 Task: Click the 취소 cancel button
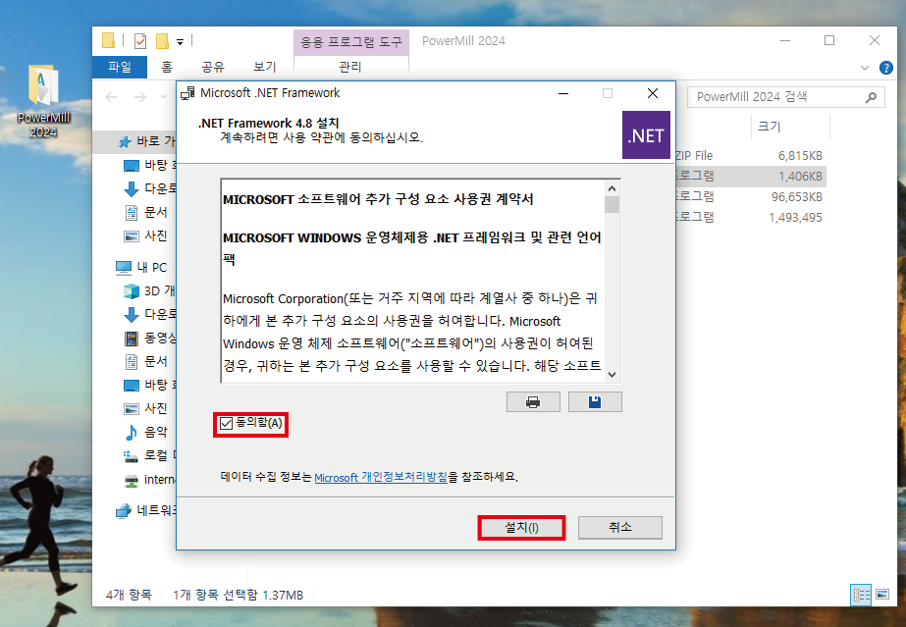click(x=620, y=527)
